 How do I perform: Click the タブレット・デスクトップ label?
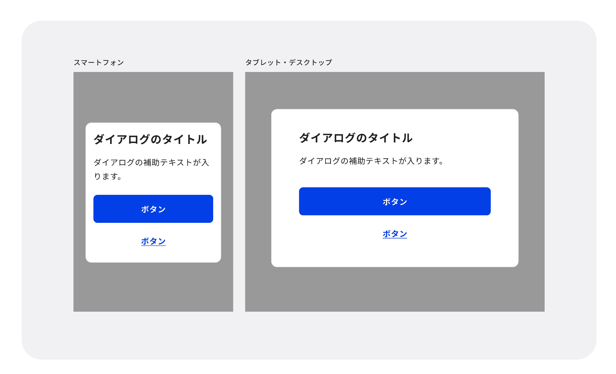(288, 62)
